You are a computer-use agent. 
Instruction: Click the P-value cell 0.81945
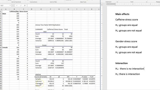tap(84, 79)
